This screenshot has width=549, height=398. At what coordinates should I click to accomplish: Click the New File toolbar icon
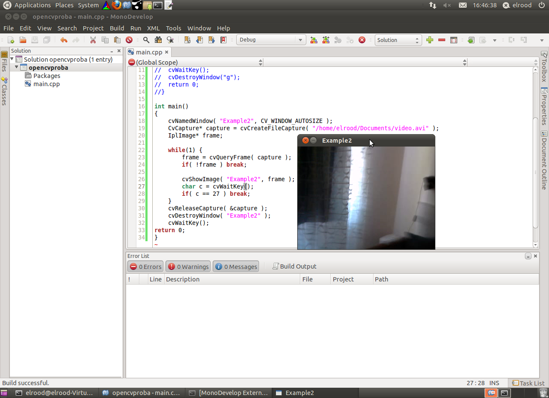[11, 40]
